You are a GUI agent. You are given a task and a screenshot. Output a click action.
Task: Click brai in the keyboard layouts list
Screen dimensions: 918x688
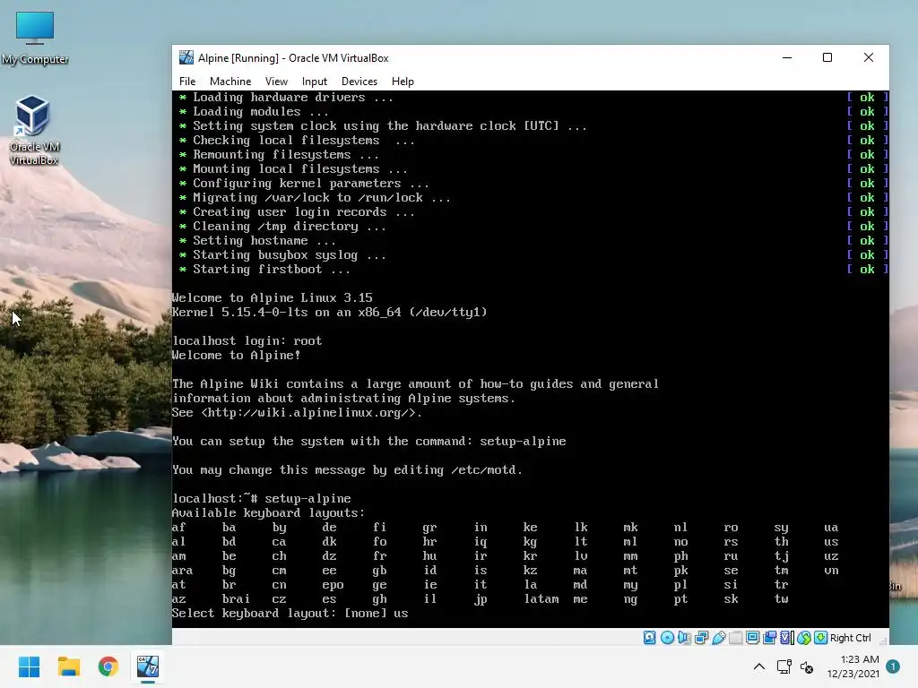(236, 599)
